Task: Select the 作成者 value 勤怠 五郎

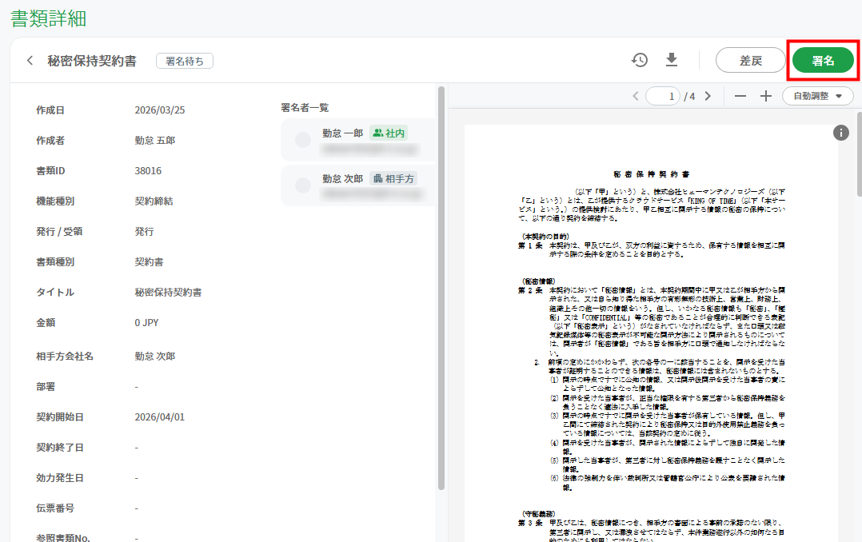Action: coord(155,141)
